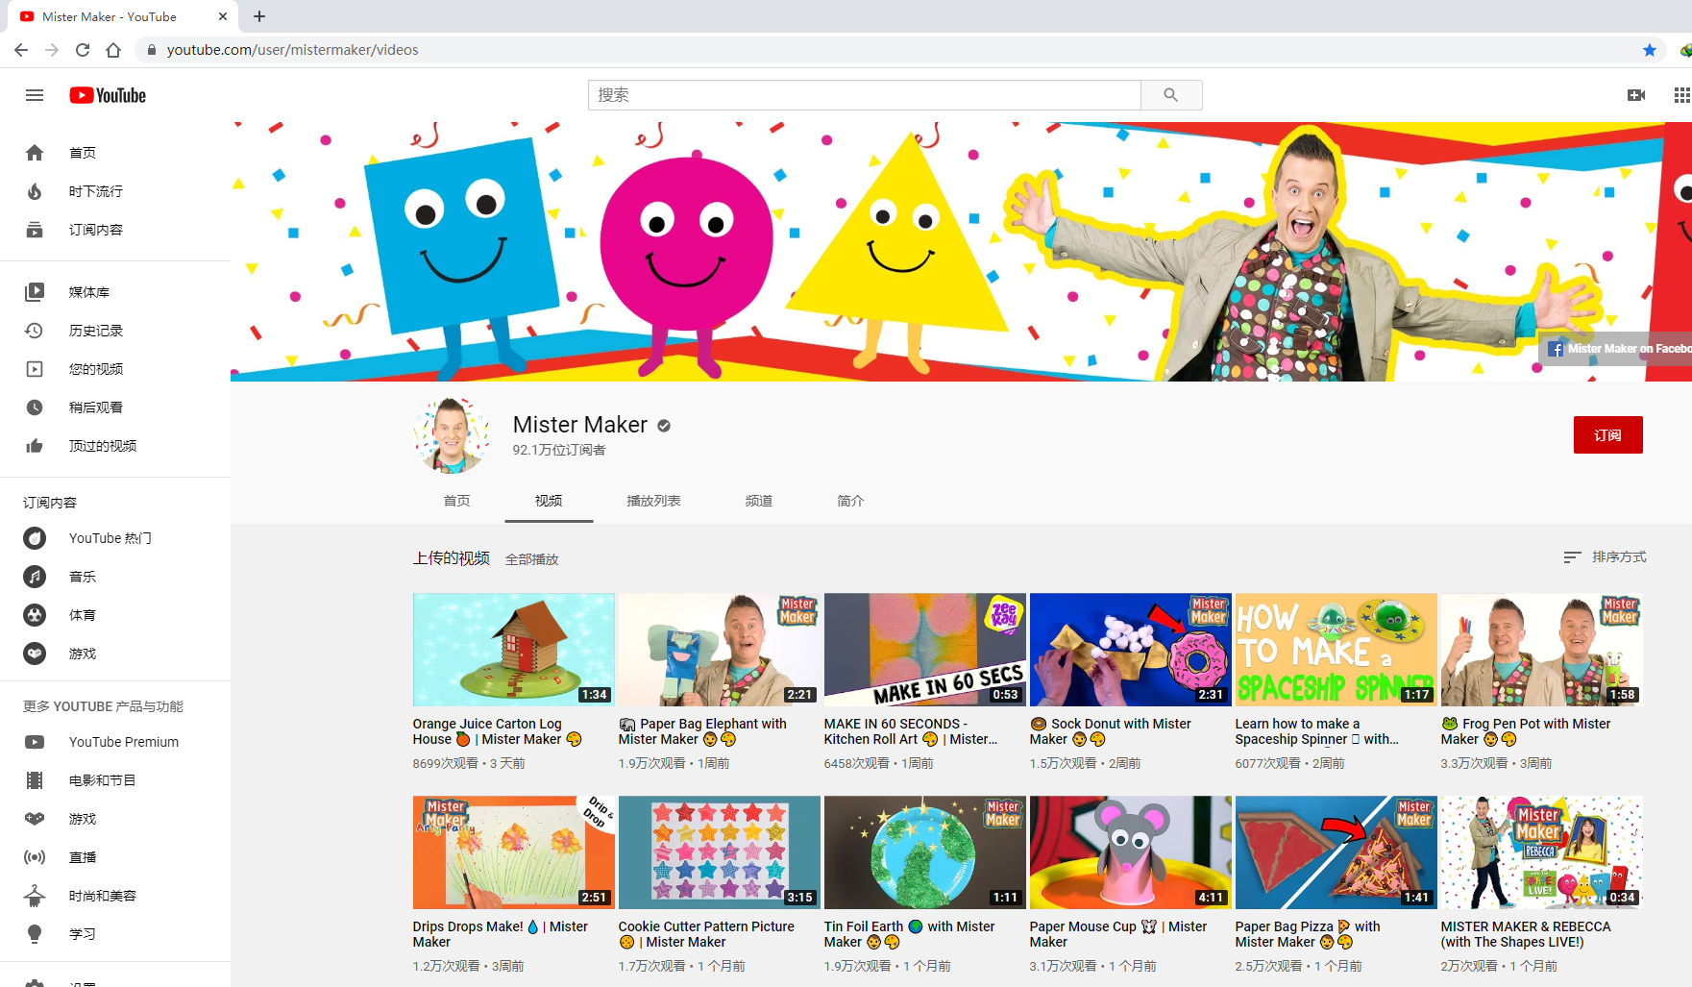1692x987 pixels.
Task: Switch to 简介 about tab
Action: (850, 501)
